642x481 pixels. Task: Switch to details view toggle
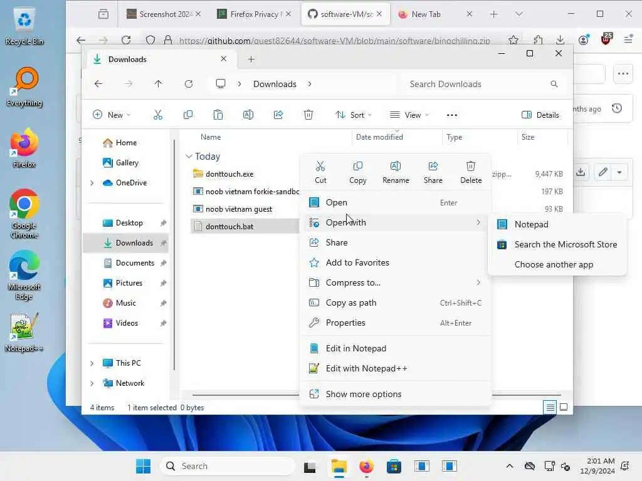[550, 407]
